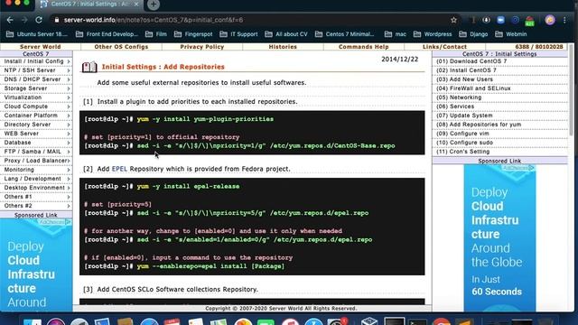Open the new tab plus button
Viewport: 578px width, 325px height.
154,5
